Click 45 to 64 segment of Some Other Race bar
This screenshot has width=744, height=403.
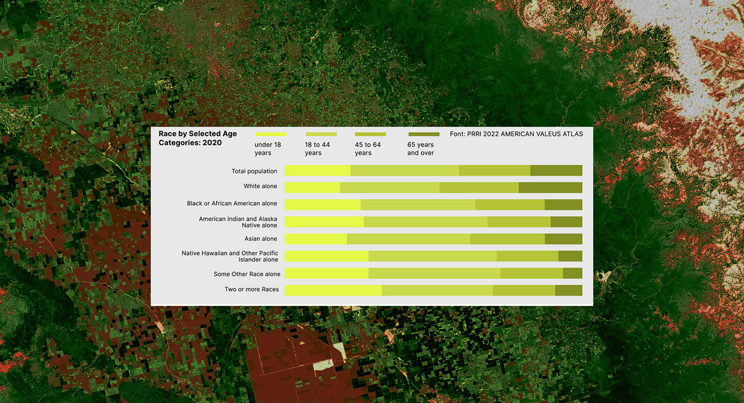pos(532,273)
